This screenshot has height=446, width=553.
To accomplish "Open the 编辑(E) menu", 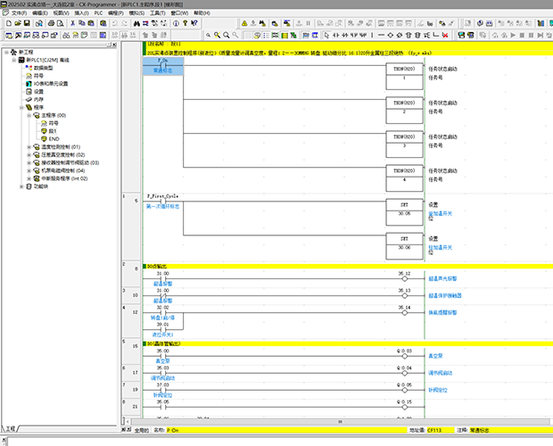I will click(40, 13).
